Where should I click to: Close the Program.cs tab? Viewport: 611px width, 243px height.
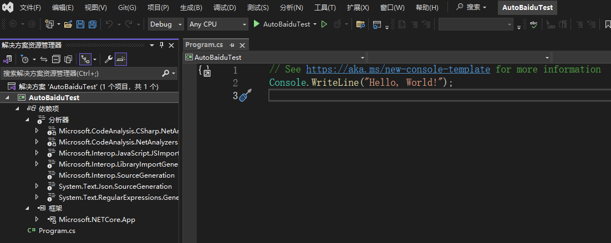tap(242, 45)
